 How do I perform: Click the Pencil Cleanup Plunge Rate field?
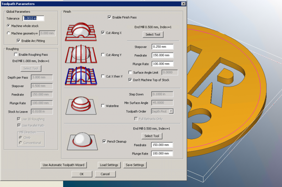pos(162,153)
